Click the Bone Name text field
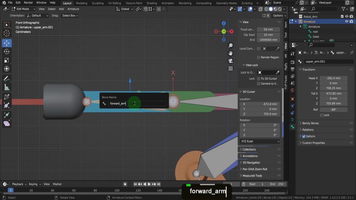Screen dimensions: 356x200 137,103
